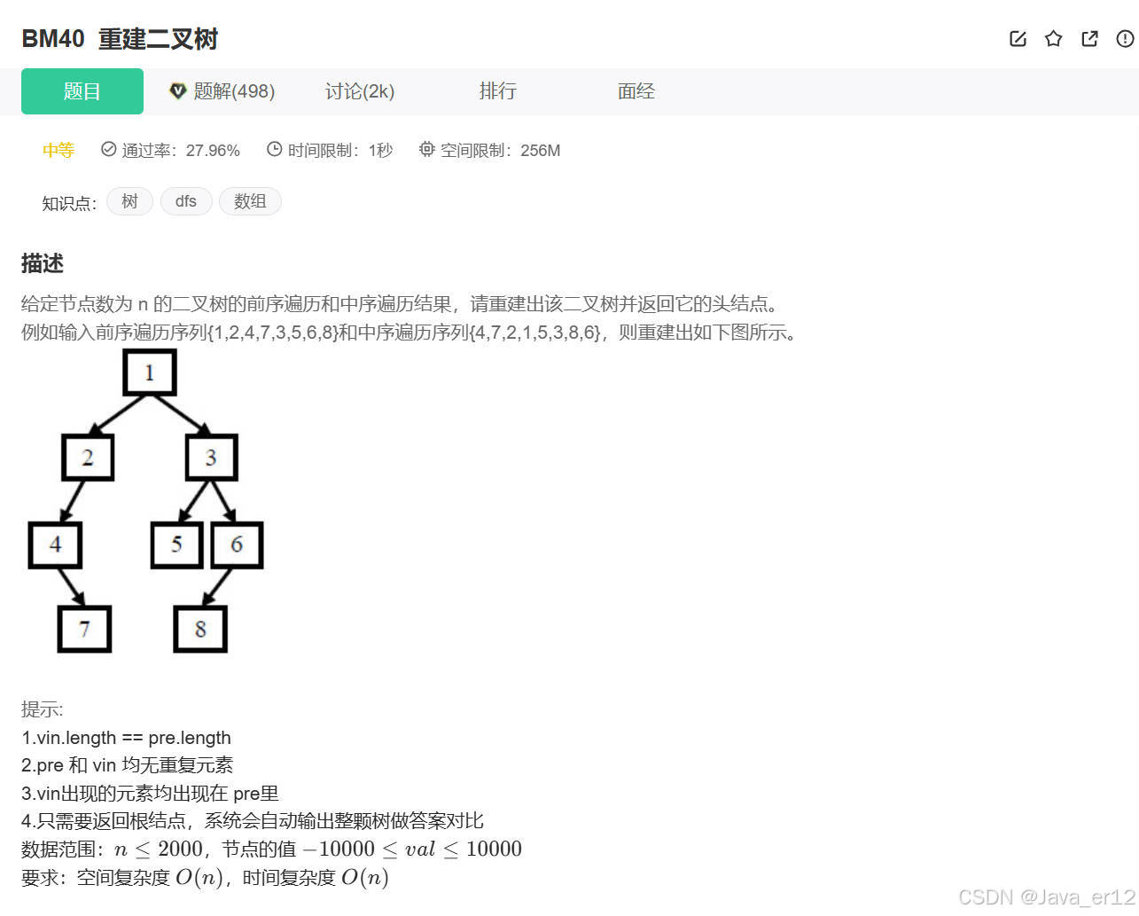Viewport: 1139px width, 916px height.
Task: Click the badge icon beside 题解
Action: coord(178,90)
